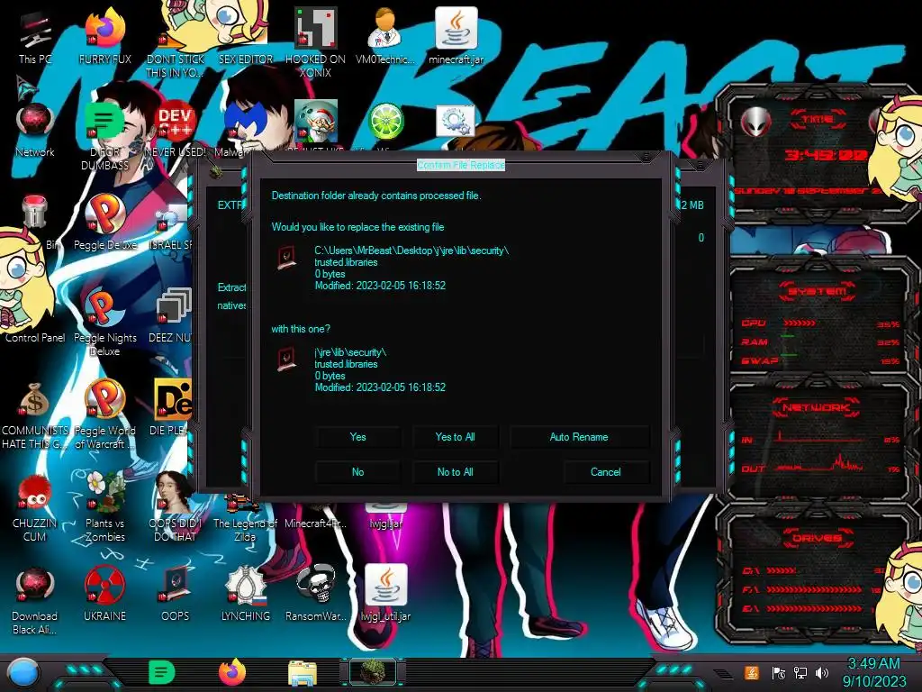Launch VM0Technic desktop icon
Image resolution: width=922 pixels, height=692 pixels.
(x=385, y=36)
